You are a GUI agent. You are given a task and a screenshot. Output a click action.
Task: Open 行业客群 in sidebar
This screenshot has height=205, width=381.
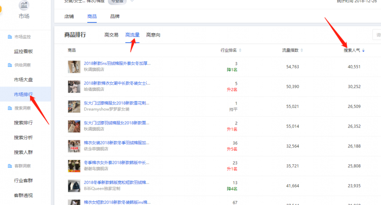pos(23,181)
